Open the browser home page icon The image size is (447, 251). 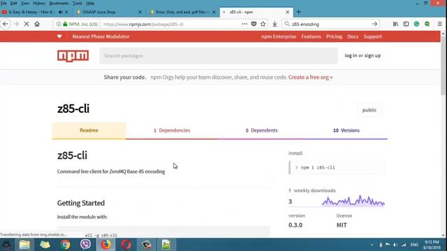point(37,24)
